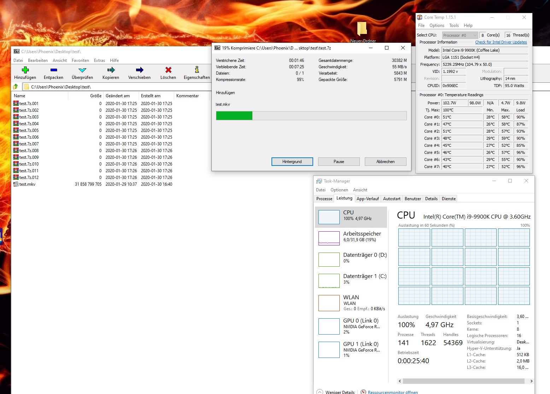Switch to Autostart tab
Viewport: 550px width, 394px height.
click(392, 199)
